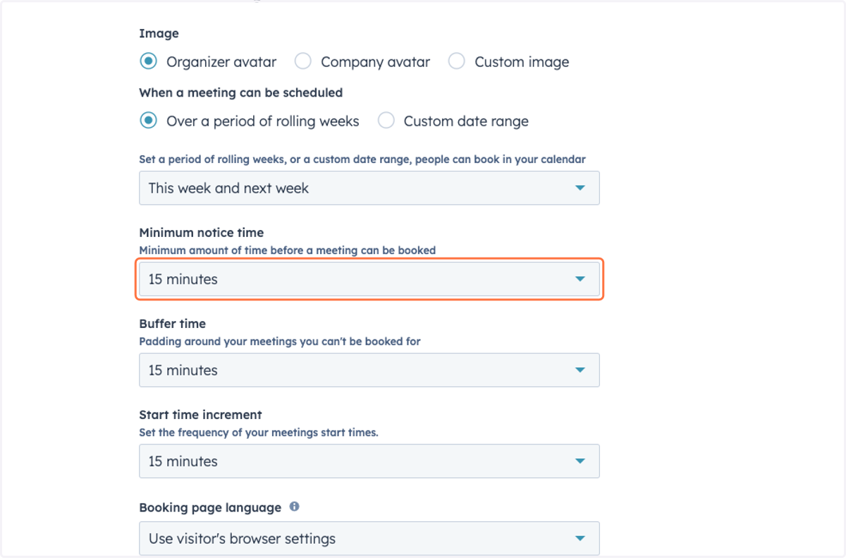846x558 pixels.
Task: Click the 'Booking page language' label
Action: 210,507
